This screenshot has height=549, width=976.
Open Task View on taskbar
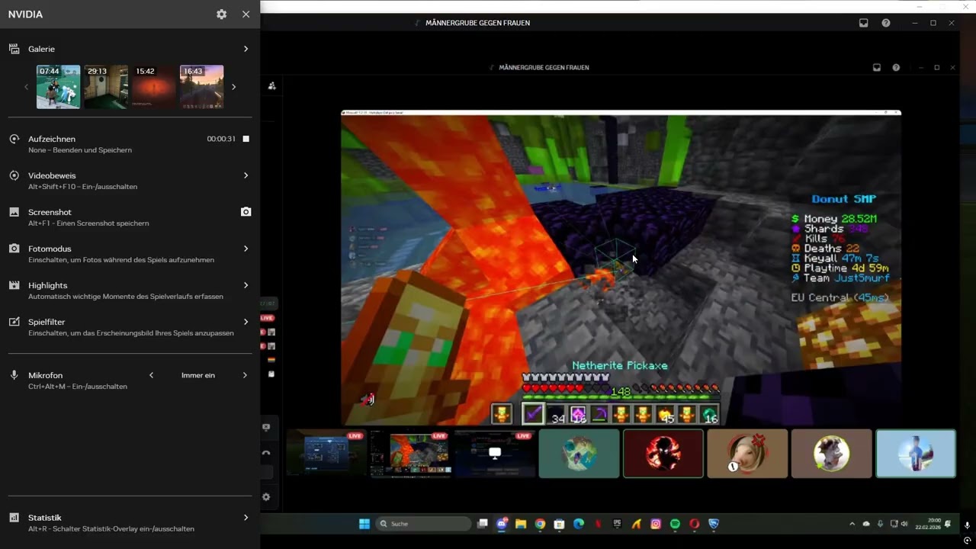[483, 524]
